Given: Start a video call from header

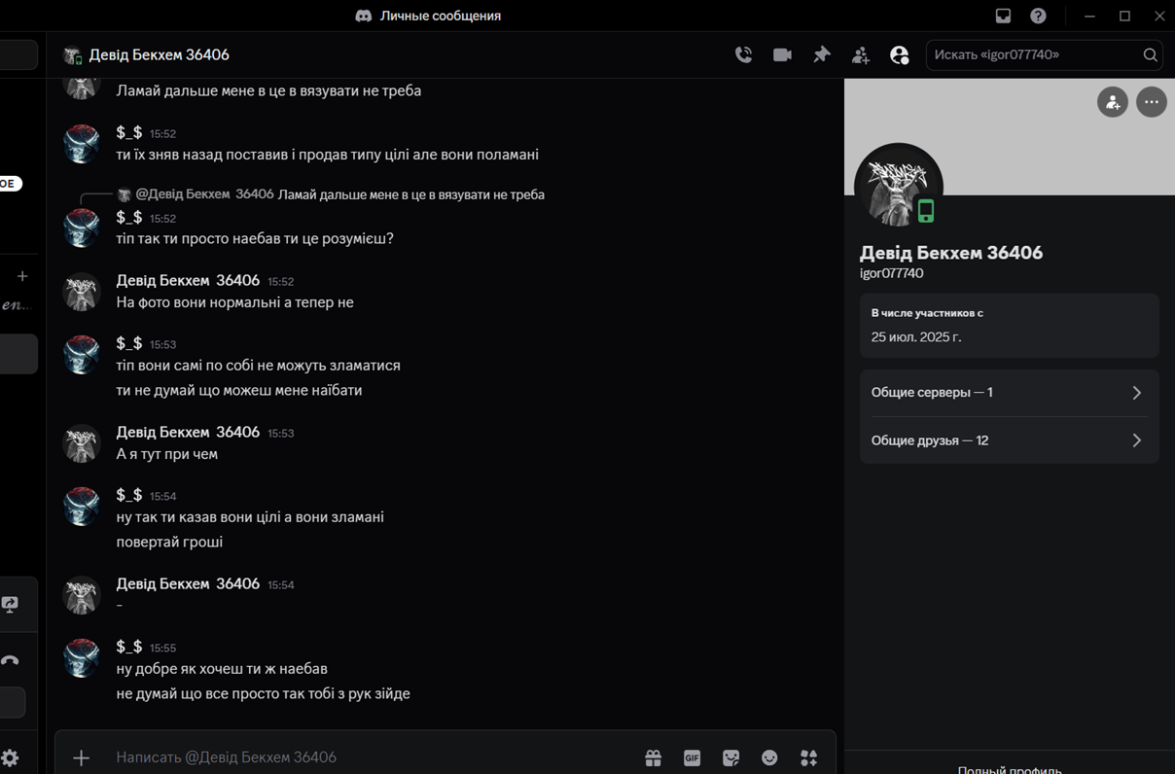Looking at the screenshot, I should pyautogui.click(x=782, y=54).
